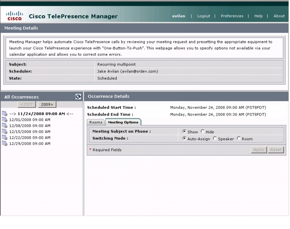Screen dimensions: 290x229
Task: Switch to the Rooms tab
Action: coord(96,122)
